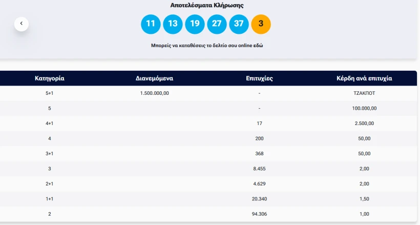Click the 1.500.000,00 distributed amount
This screenshot has width=420, height=225.
154,93
